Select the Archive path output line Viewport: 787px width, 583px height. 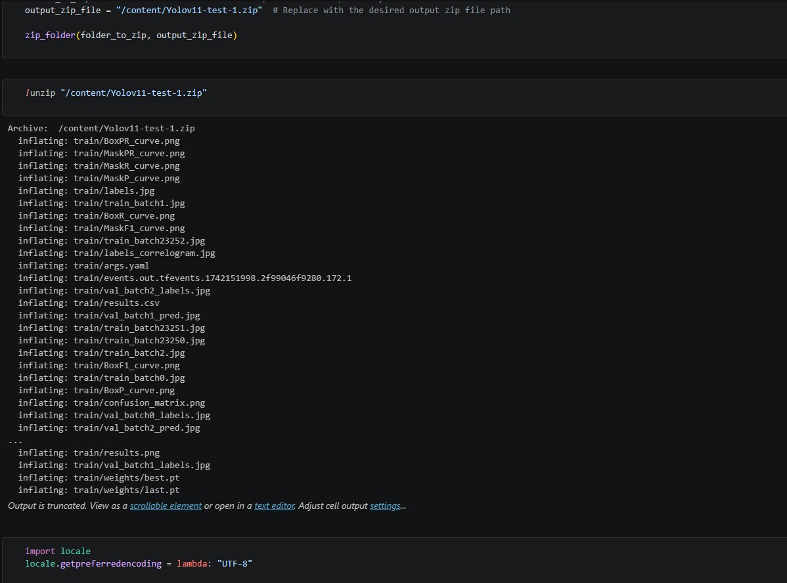pyautogui.click(x=101, y=129)
